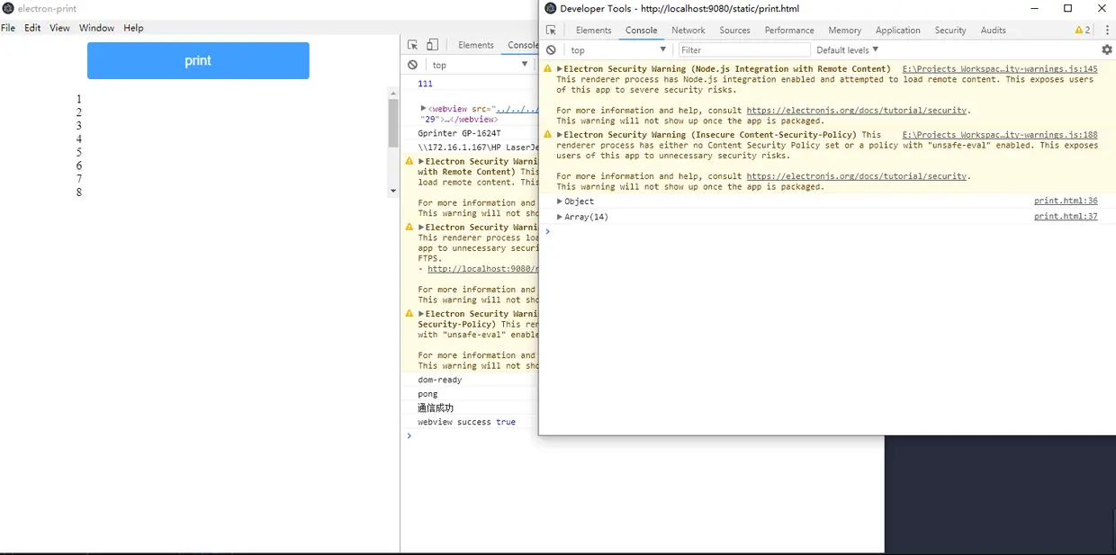1116x555 pixels.
Task: Open the Default levels dropdown
Action: click(x=847, y=50)
